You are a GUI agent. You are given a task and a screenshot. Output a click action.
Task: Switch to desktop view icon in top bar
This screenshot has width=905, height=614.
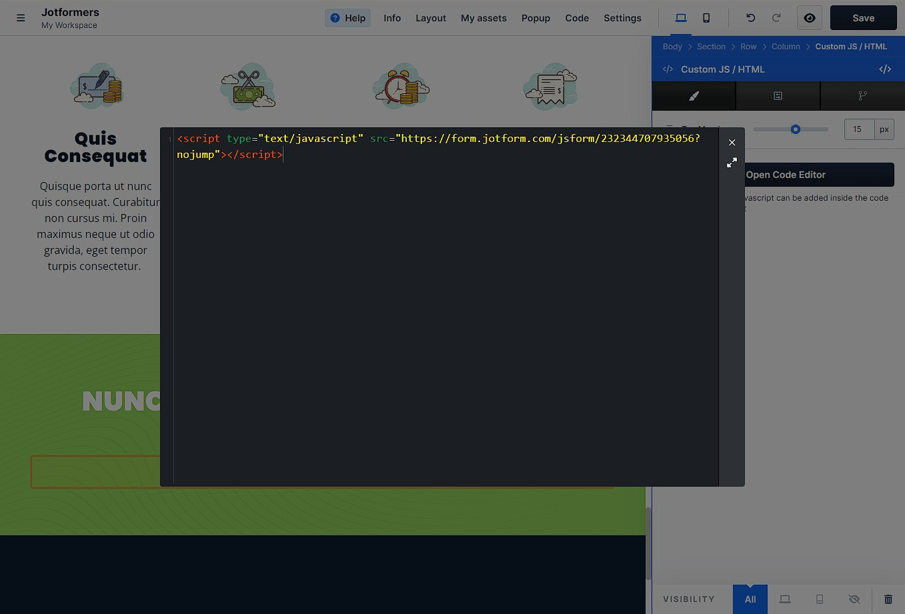pos(681,18)
